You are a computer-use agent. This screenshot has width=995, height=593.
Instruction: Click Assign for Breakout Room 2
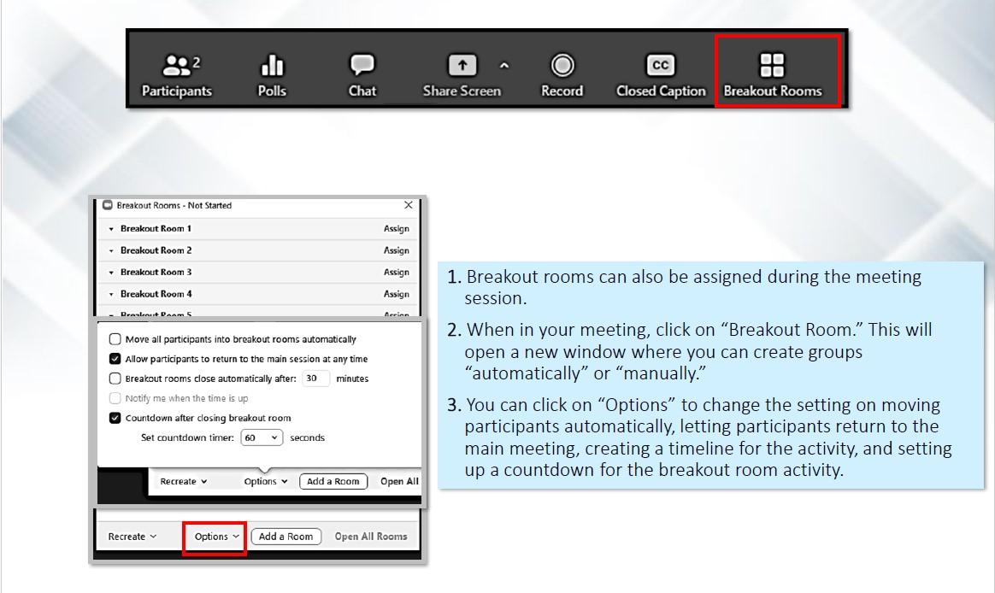pyautogui.click(x=396, y=250)
